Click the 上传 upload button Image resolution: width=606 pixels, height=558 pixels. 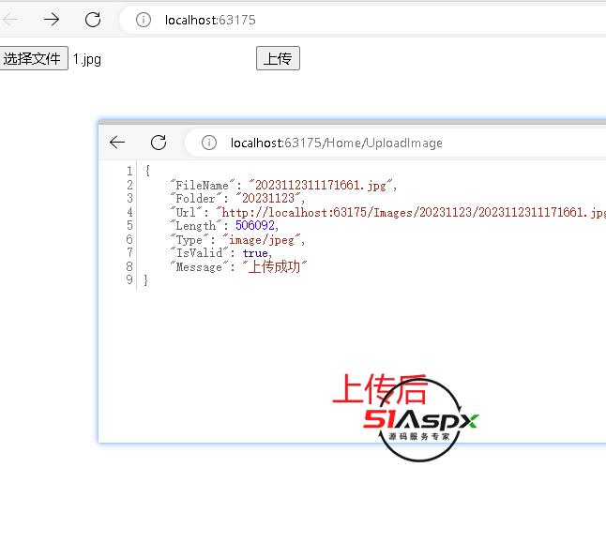click(x=278, y=58)
